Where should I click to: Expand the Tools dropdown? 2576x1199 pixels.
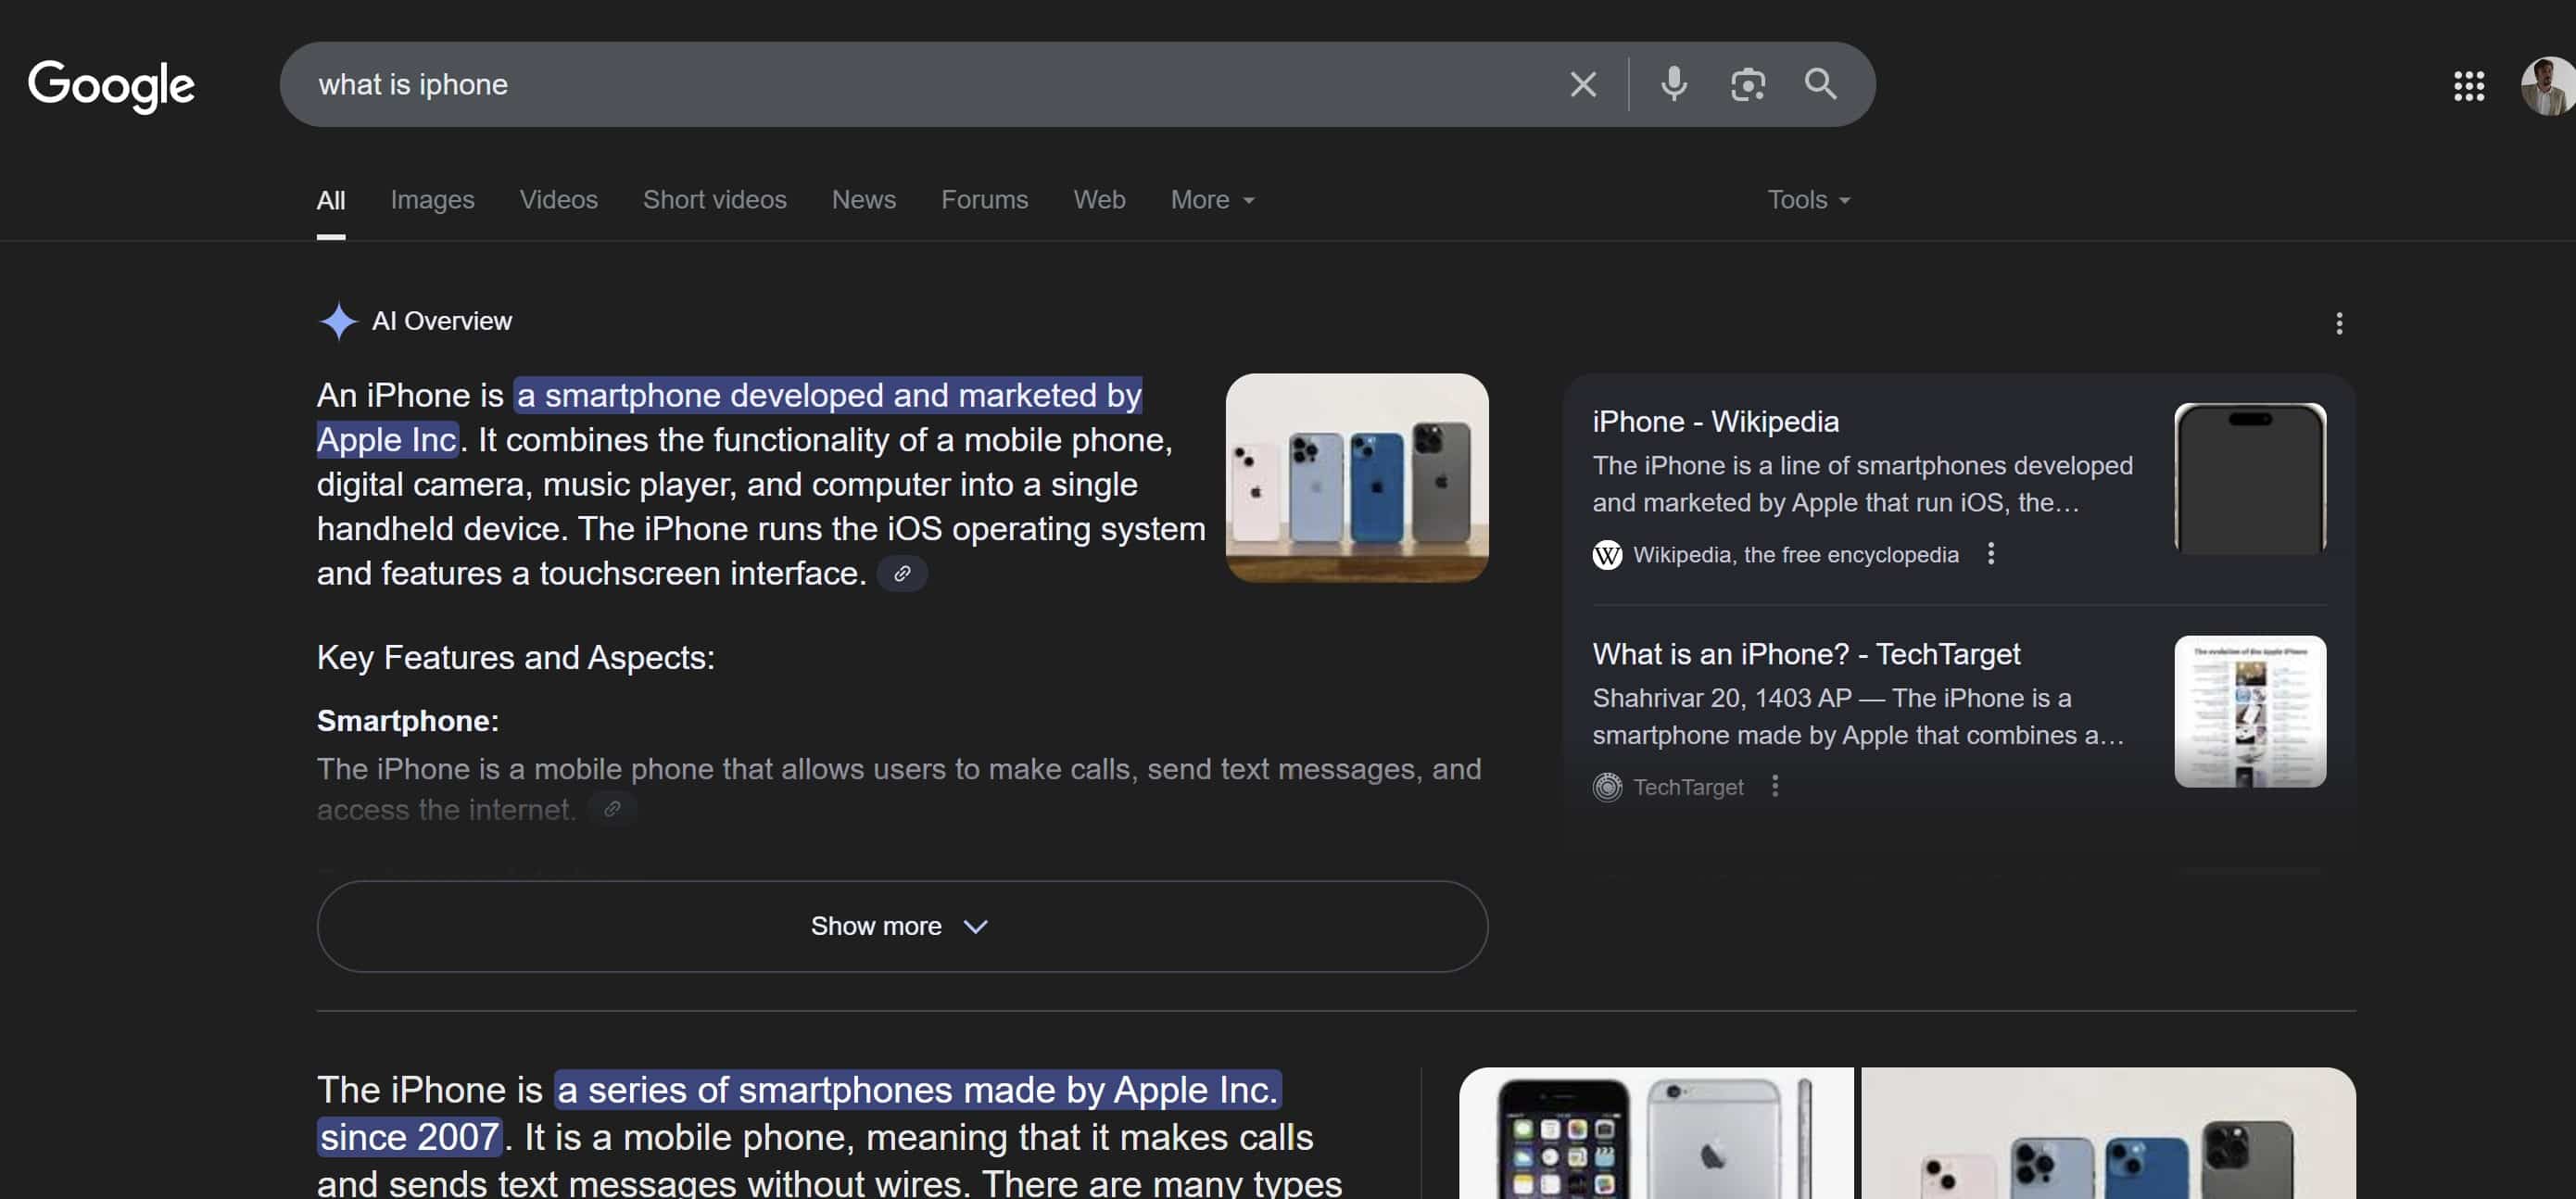1808,200
